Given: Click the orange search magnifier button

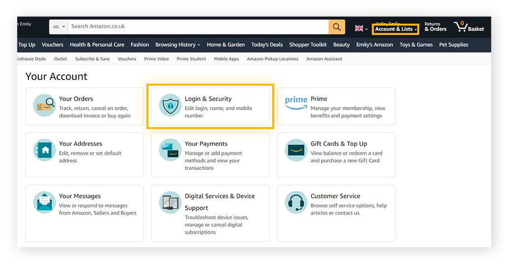Looking at the screenshot, I should tap(336, 27).
